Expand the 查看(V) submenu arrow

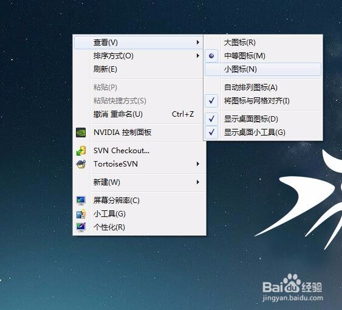click(198, 42)
